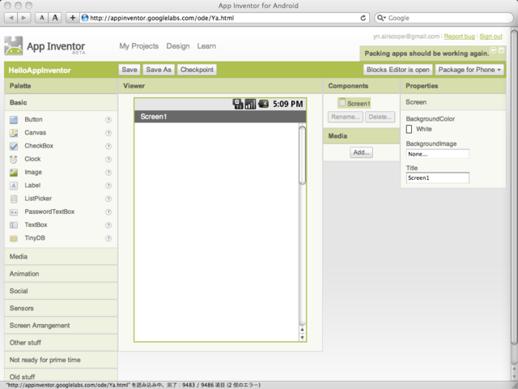This screenshot has height=389, width=518.
Task: Close the packing apps notification banner
Action: click(x=501, y=50)
